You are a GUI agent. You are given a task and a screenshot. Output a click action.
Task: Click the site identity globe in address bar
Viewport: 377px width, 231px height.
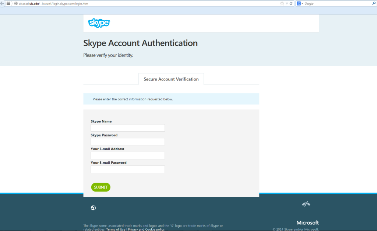[16, 4]
